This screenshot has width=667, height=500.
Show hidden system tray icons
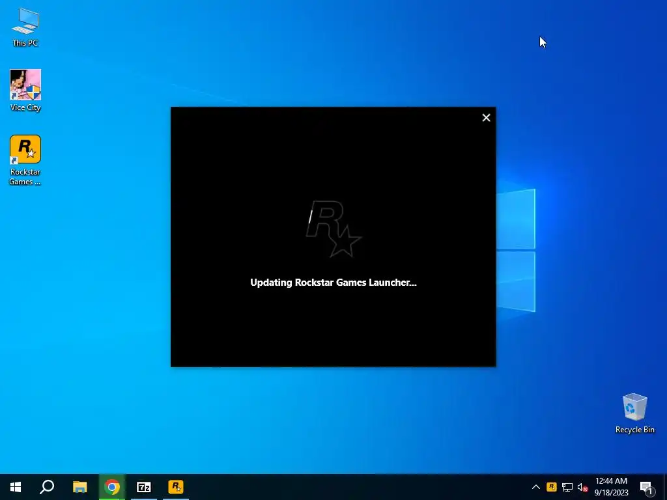(536, 487)
